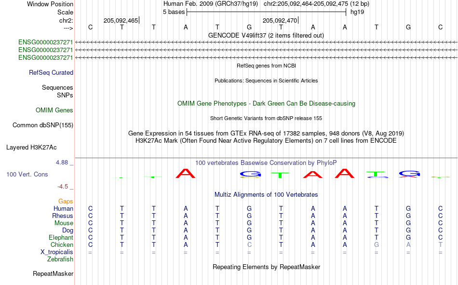
Task: Select the Human alignment row label
Action: (x=63, y=209)
